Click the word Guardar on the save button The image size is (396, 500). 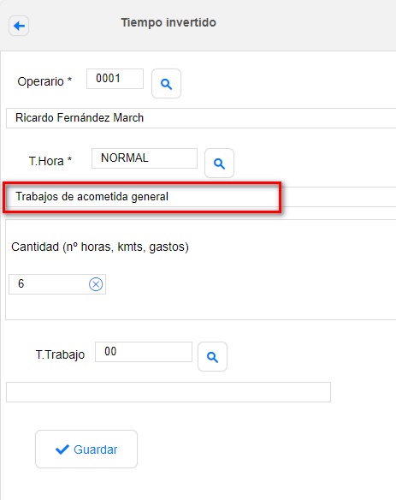(96, 449)
